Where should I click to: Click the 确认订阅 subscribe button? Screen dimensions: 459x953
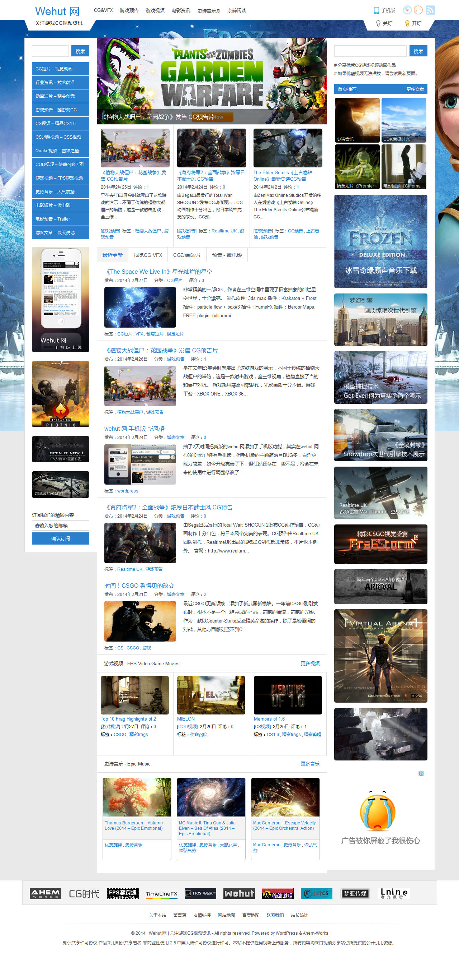click(x=61, y=539)
